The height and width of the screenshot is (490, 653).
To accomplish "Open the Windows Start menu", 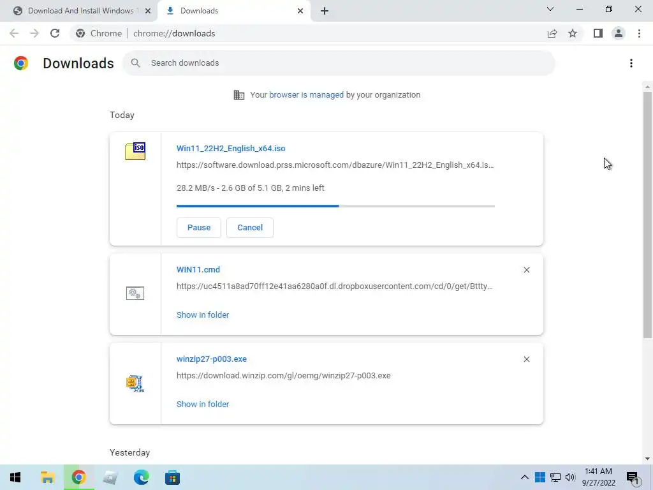I will pyautogui.click(x=15, y=477).
